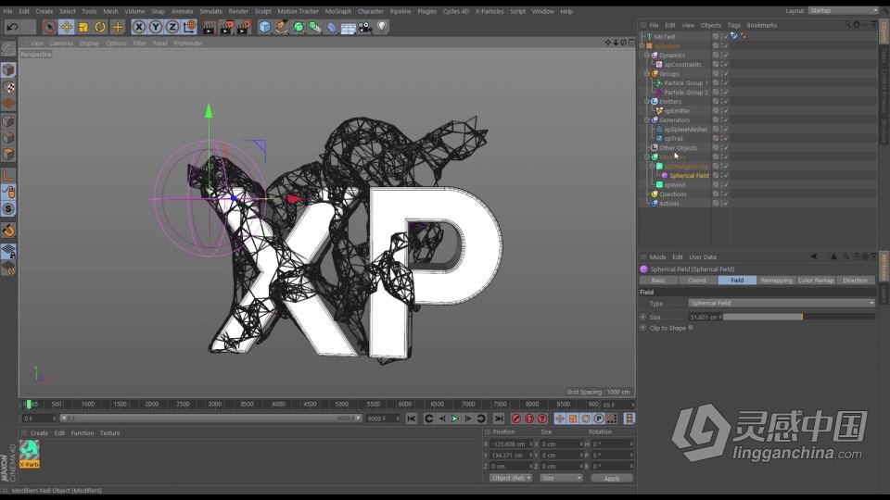Select the Texture mode checker icon
The height and width of the screenshot is (500, 890).
[8, 87]
